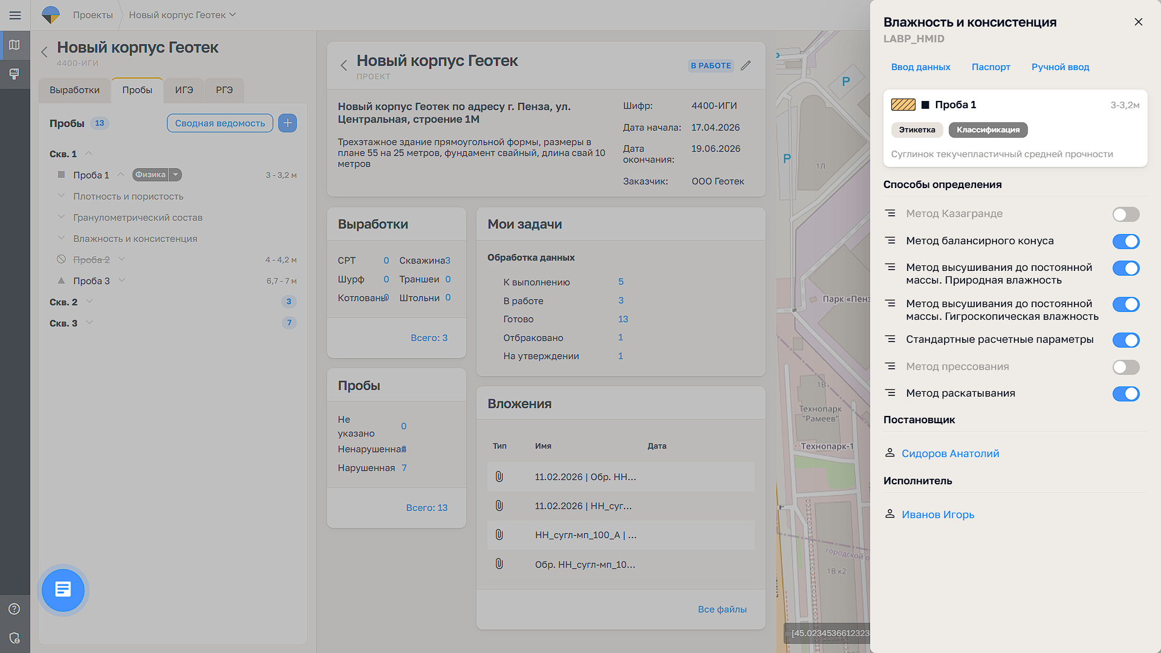Expand the Скв. 2 tree node

89,302
